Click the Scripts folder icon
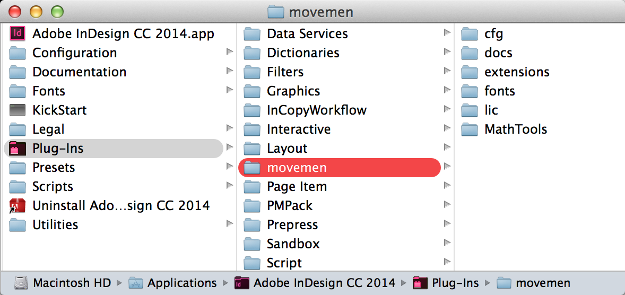 pyautogui.click(x=17, y=187)
